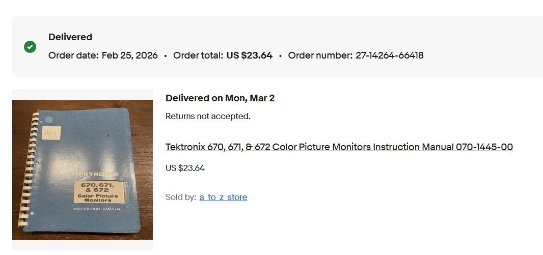543x255 pixels.
Task: Click the "Sold by:" label
Action: 181,197
